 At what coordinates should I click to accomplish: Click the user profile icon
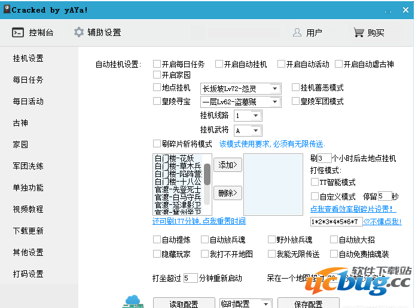(297, 32)
